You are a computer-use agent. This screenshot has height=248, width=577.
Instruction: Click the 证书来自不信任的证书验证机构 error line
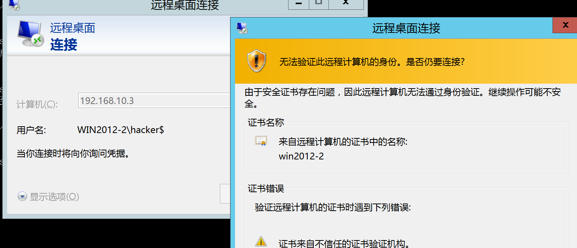344,243
